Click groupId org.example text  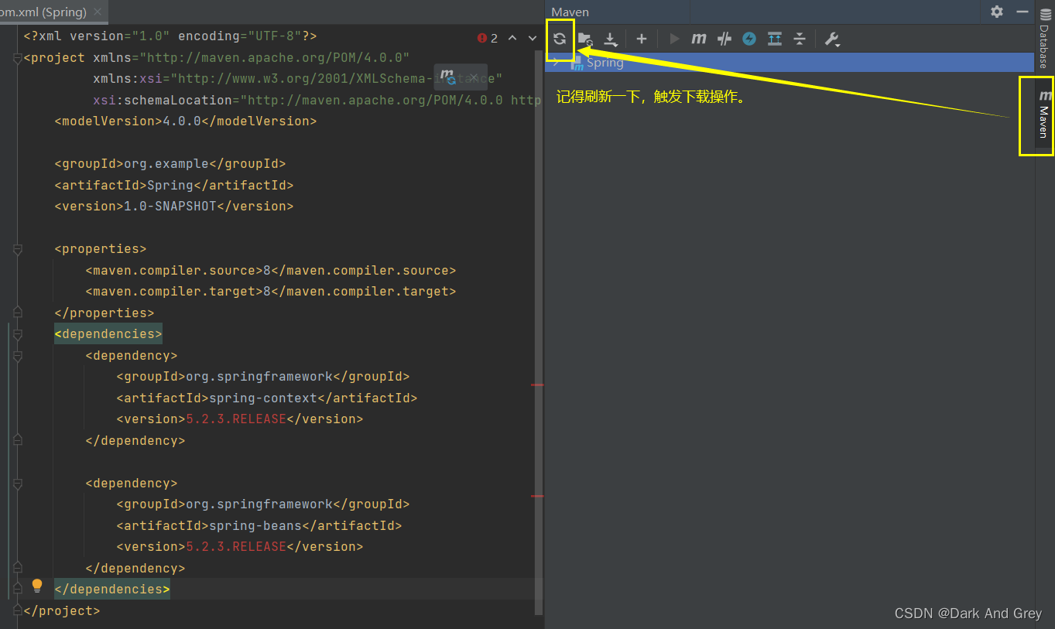coord(170,164)
